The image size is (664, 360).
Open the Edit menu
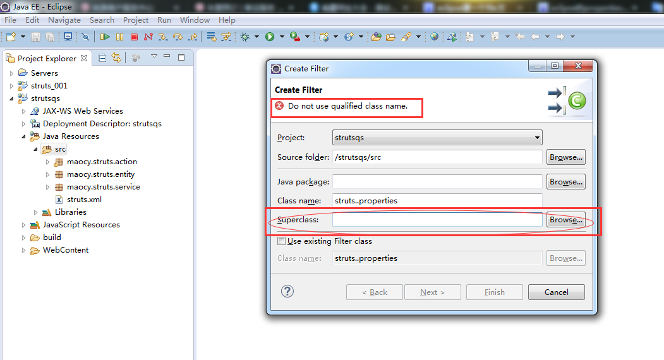pyautogui.click(x=32, y=20)
